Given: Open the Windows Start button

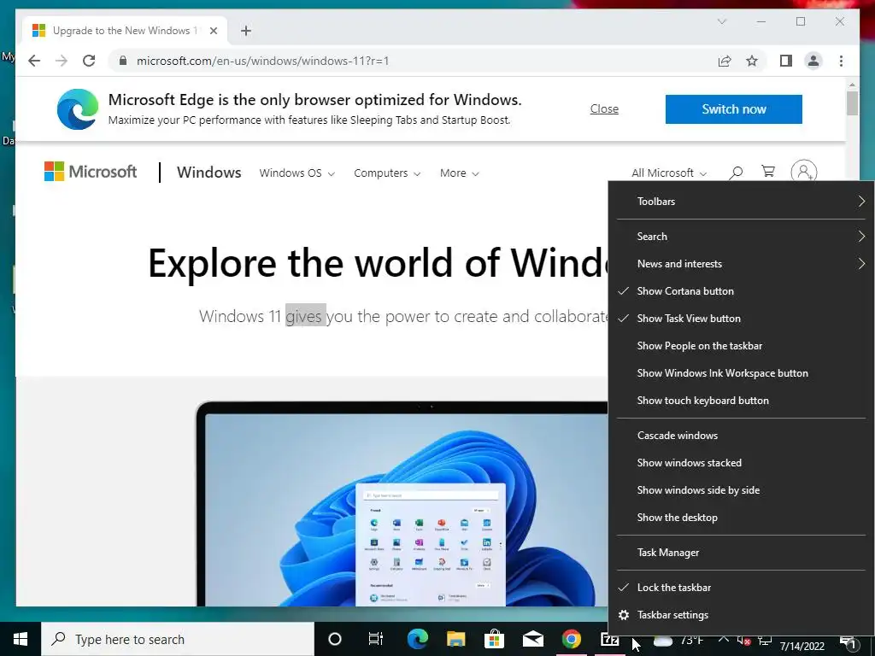Looking at the screenshot, I should coord(21,639).
